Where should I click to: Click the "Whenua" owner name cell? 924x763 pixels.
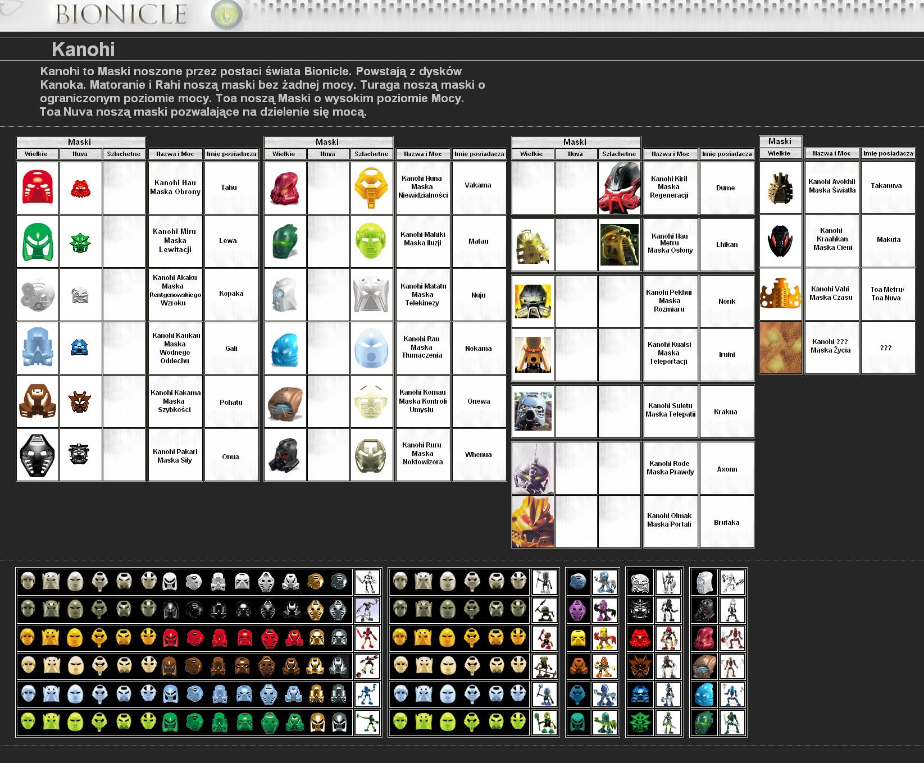point(479,455)
